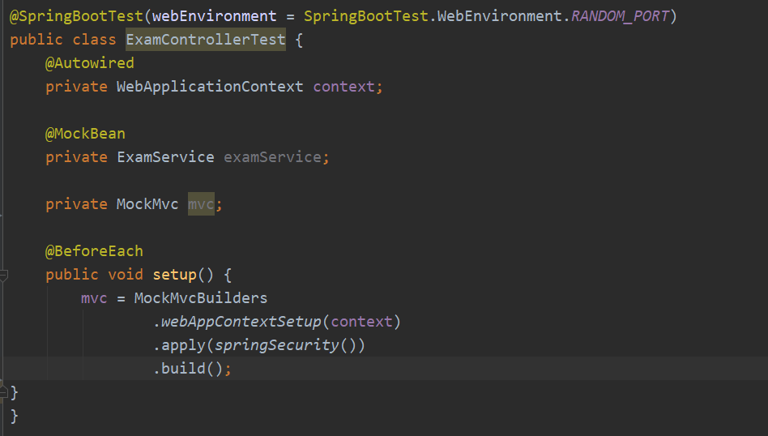Viewport: 768px width, 436px height.
Task: Click the highlighted mvc field name
Action: coord(201,204)
